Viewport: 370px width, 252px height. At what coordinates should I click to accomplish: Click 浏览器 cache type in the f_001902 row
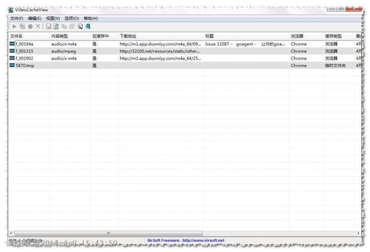[331, 58]
